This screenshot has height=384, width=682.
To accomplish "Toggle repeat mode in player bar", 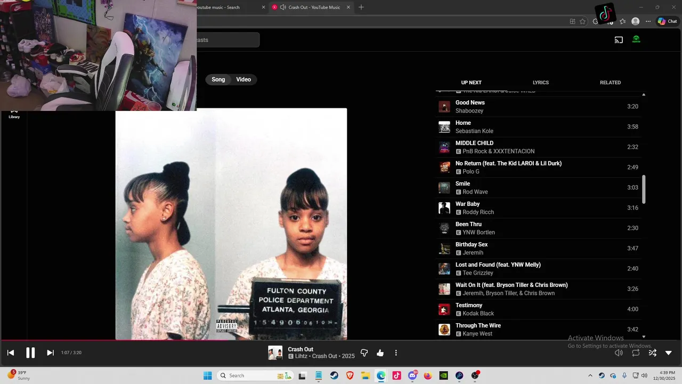I will [x=636, y=353].
